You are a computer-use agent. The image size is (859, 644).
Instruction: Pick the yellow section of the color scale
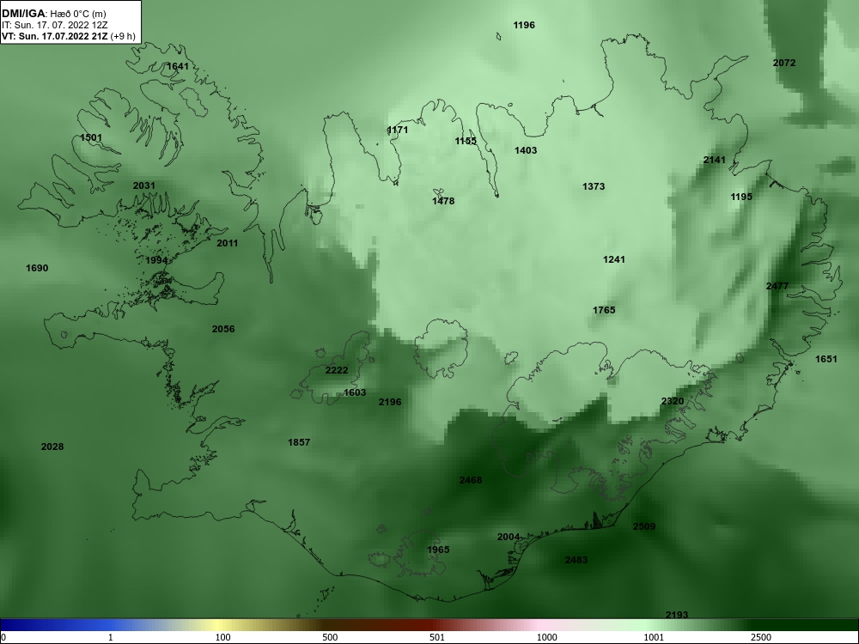[x=219, y=625]
